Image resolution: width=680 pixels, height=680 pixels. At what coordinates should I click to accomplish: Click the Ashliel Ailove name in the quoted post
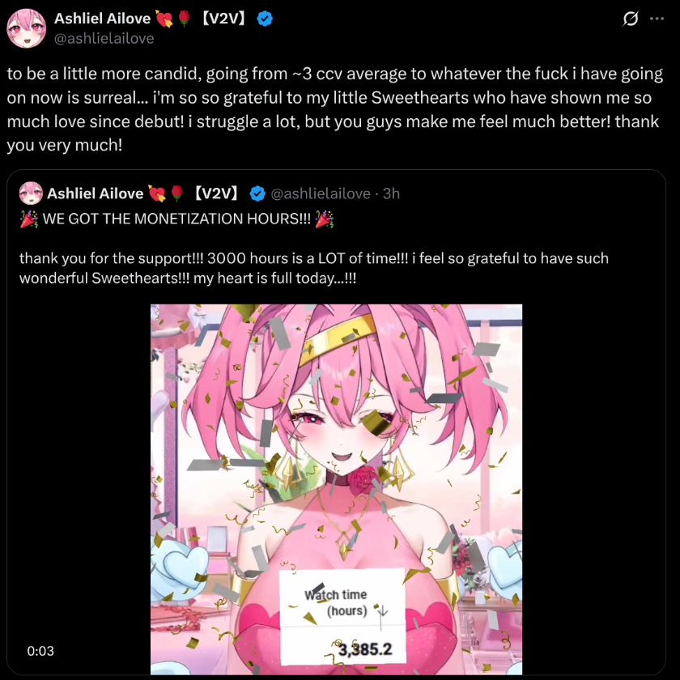(95, 193)
